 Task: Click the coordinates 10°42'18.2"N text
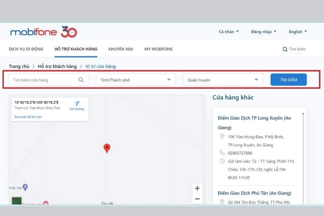click(x=36, y=102)
